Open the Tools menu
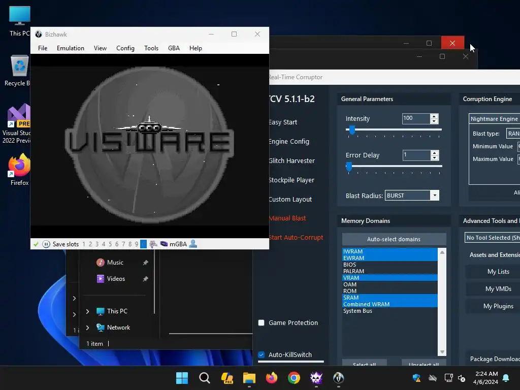 151,48
